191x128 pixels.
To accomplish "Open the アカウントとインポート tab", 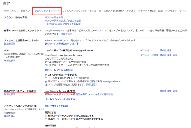I will coord(47,11).
